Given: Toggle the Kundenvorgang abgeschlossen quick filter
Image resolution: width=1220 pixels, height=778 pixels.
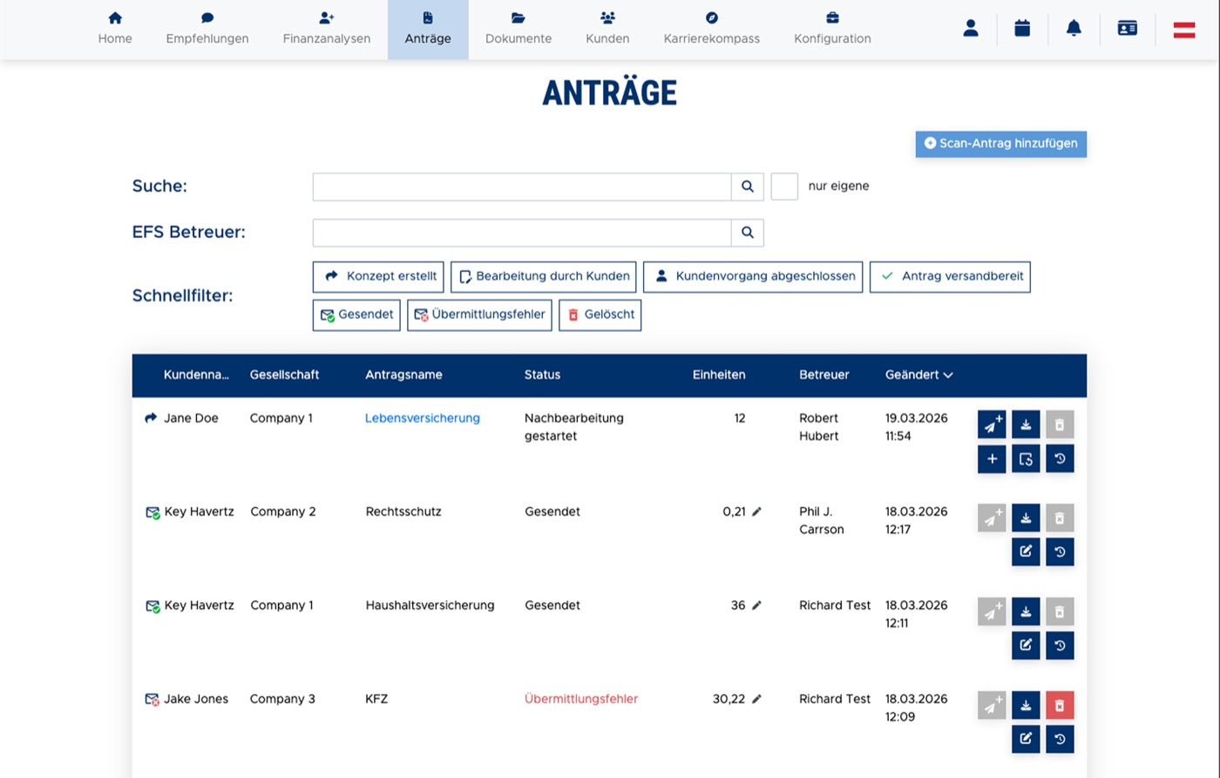Looking at the screenshot, I should [753, 276].
